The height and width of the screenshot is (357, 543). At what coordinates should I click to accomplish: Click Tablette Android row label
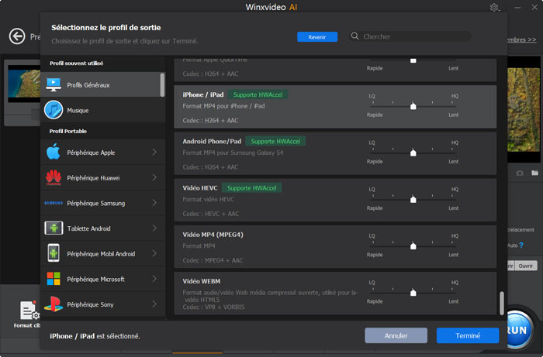(88, 228)
